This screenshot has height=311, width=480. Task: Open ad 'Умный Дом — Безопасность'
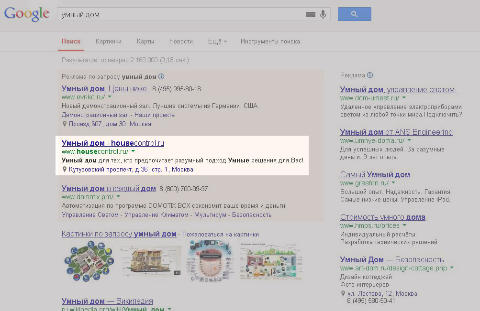tap(392, 259)
